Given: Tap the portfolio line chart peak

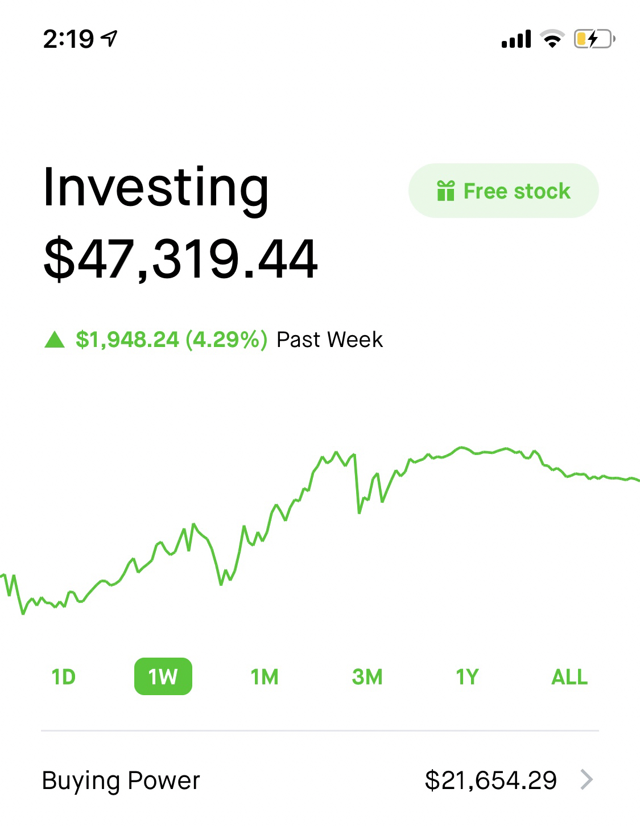Looking at the screenshot, I should 462,448.
